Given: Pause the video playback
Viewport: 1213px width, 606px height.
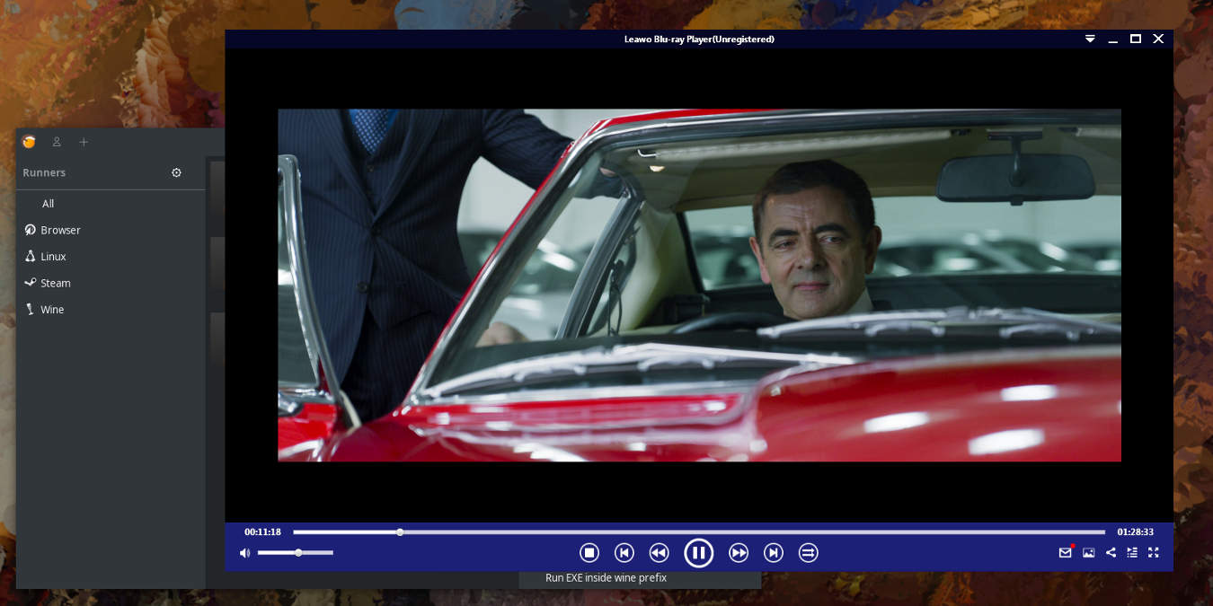Looking at the screenshot, I should point(699,552).
